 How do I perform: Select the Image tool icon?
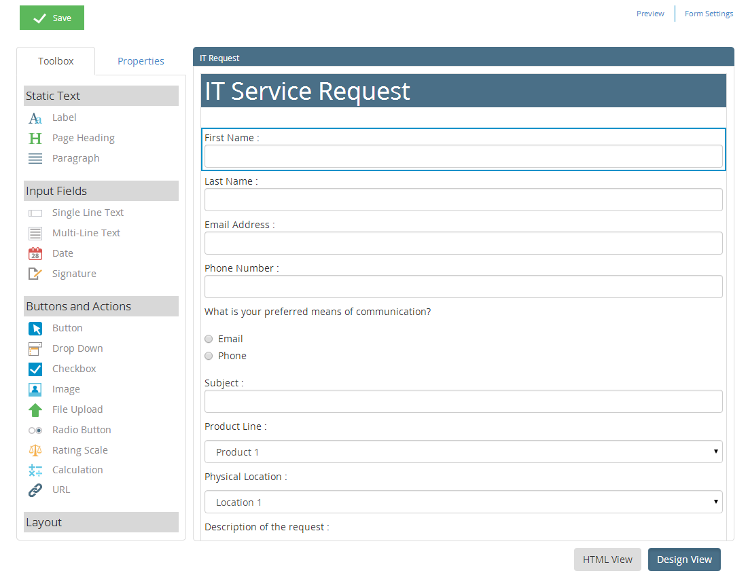(x=35, y=390)
